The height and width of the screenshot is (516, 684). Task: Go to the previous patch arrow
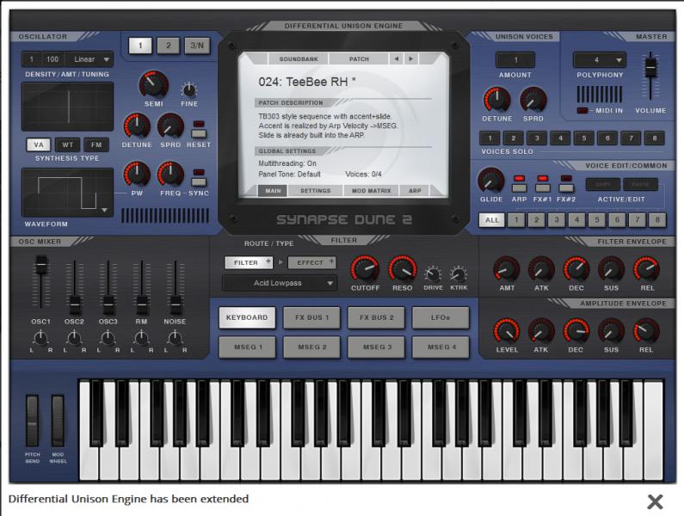coord(396,58)
